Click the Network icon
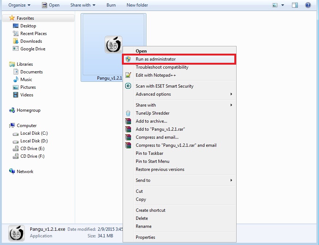The width and height of the screenshot is (319, 245). (12, 171)
